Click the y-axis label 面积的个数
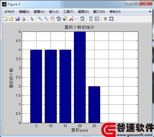This screenshot has width=154, height=137. [x=11, y=78]
